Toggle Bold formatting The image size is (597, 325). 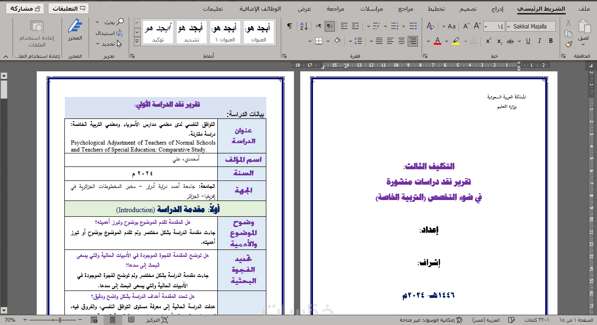point(551,41)
